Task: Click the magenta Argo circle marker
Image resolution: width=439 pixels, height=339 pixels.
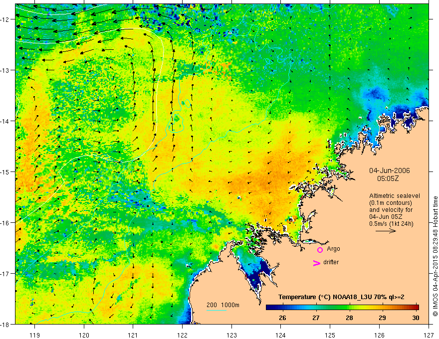Action: tap(320, 250)
